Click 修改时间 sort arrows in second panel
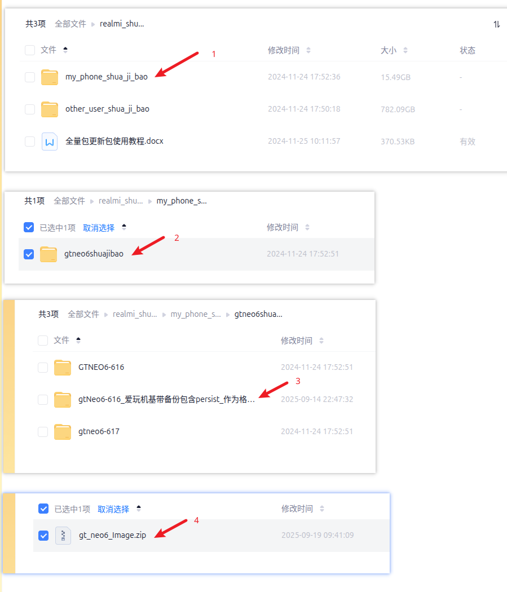The width and height of the screenshot is (507, 592). click(307, 227)
